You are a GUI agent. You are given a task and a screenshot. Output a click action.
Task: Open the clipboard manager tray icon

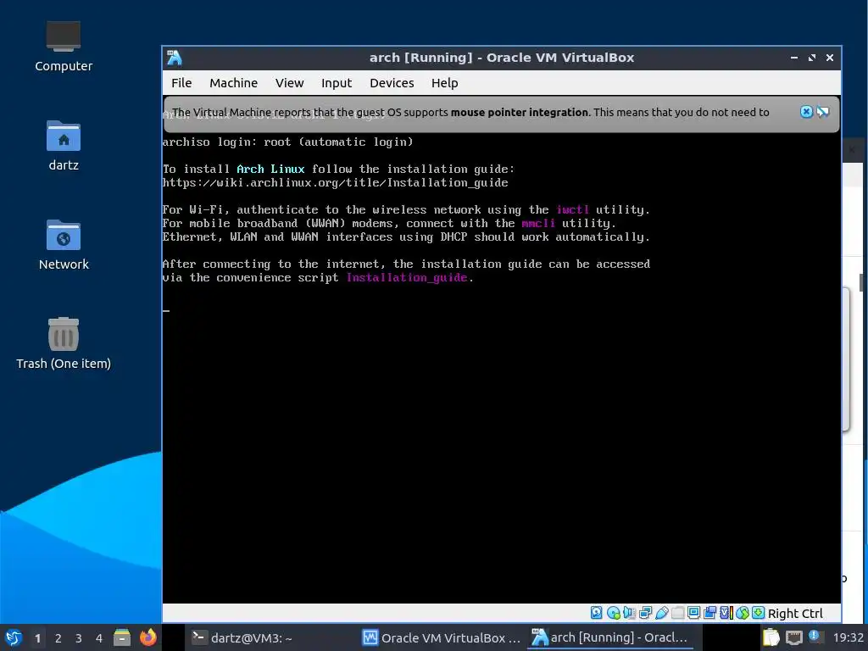pyautogui.click(x=771, y=637)
